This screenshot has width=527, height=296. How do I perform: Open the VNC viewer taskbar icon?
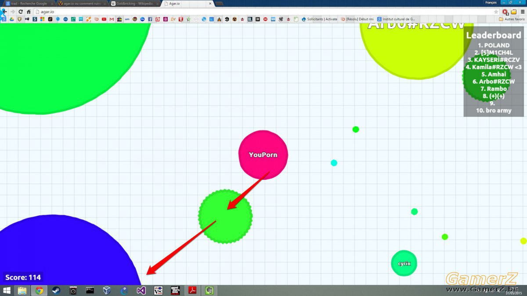tap(158, 290)
